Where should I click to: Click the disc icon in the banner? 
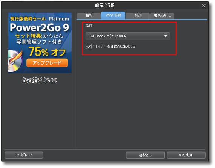click(15, 61)
